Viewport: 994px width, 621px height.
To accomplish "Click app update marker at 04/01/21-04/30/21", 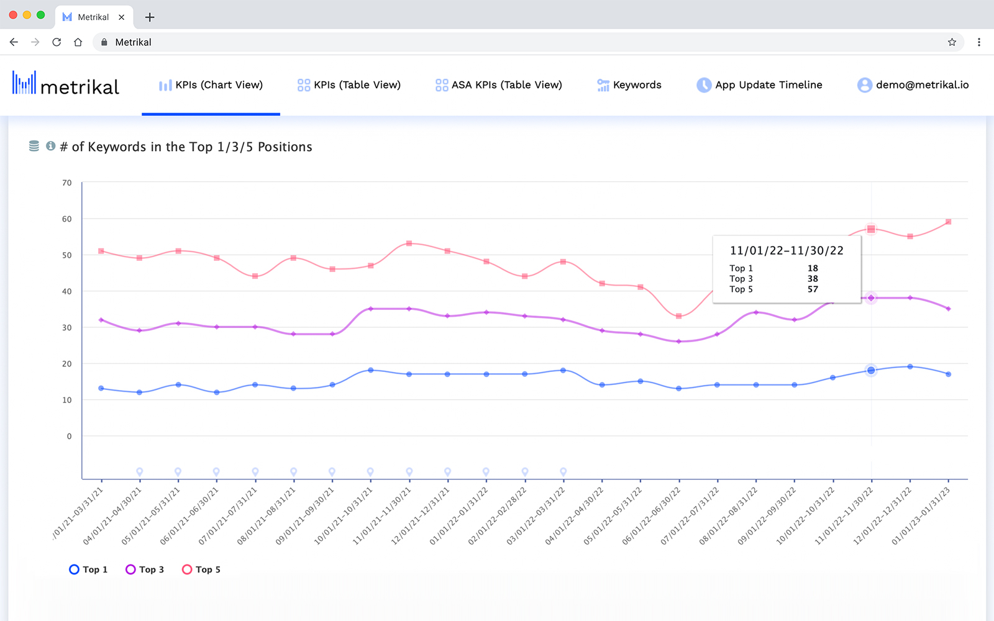I will click(140, 472).
